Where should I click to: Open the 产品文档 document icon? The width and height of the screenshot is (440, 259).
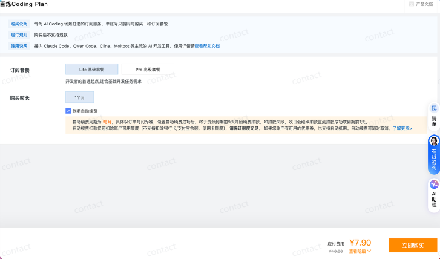point(412,4)
